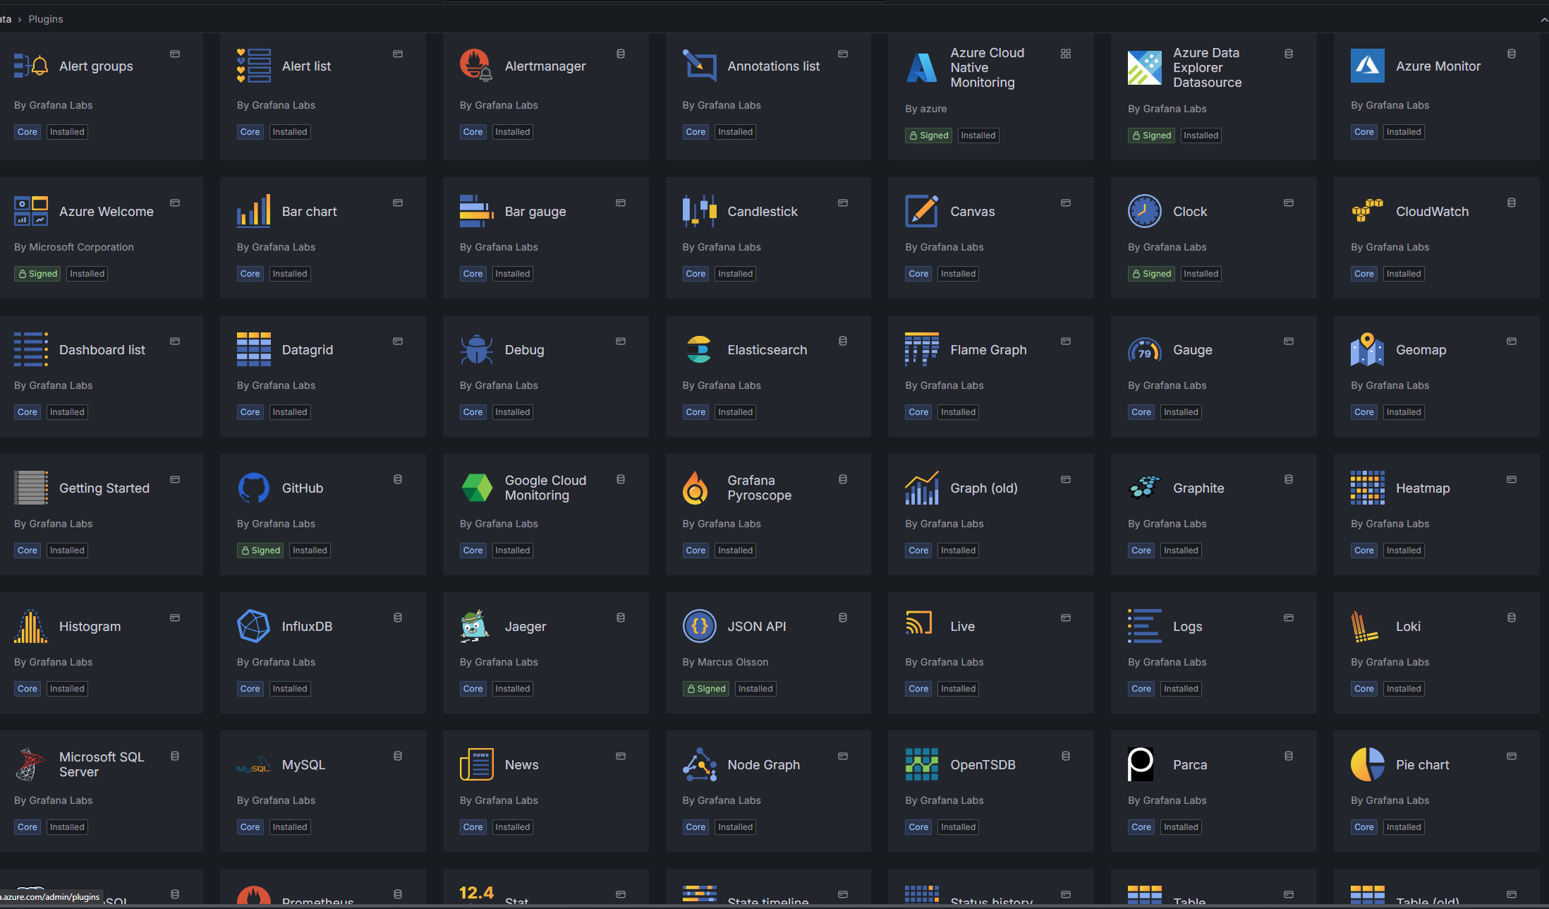Screen dimensions: 1549x909
Task: Click the Alertmanager flame icon
Action: 476,66
